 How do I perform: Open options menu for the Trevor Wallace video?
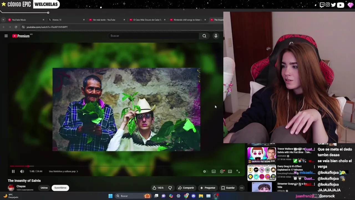314,149
